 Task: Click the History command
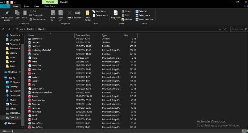tap(127, 19)
